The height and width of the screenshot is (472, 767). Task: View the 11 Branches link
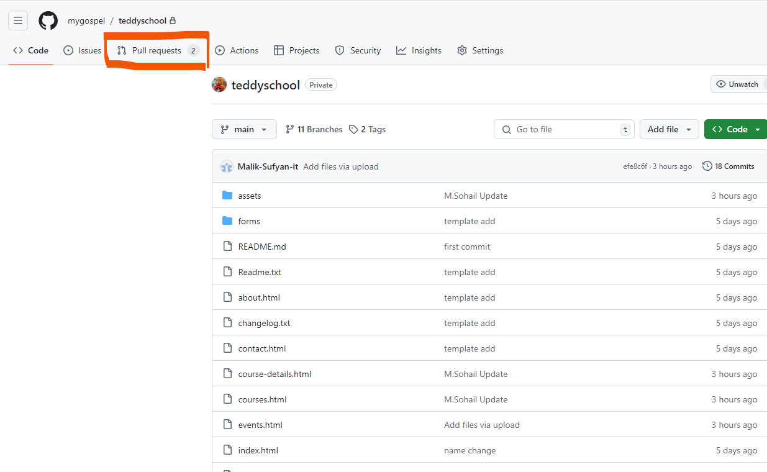coord(314,129)
